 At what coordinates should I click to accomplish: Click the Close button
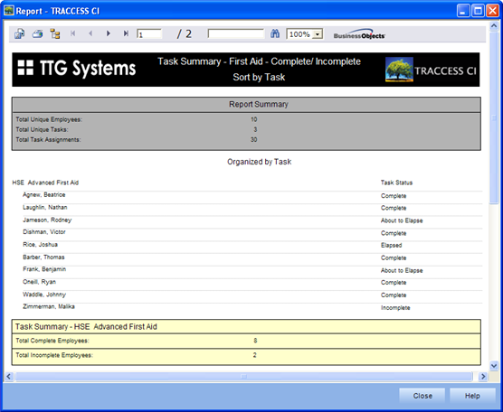point(422,396)
